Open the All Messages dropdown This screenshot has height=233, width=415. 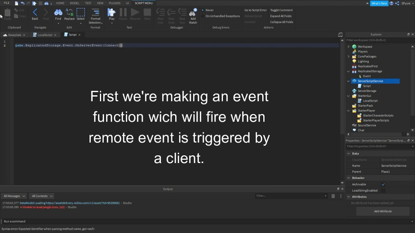tap(14, 196)
